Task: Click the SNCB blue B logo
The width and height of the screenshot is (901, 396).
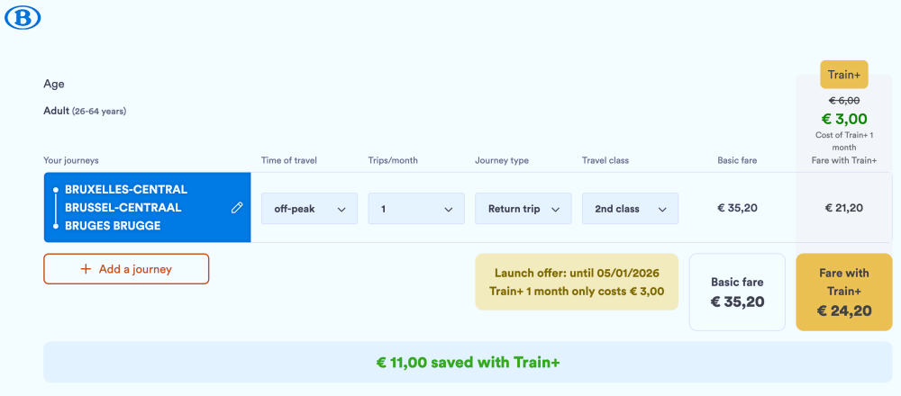Action: (x=23, y=18)
